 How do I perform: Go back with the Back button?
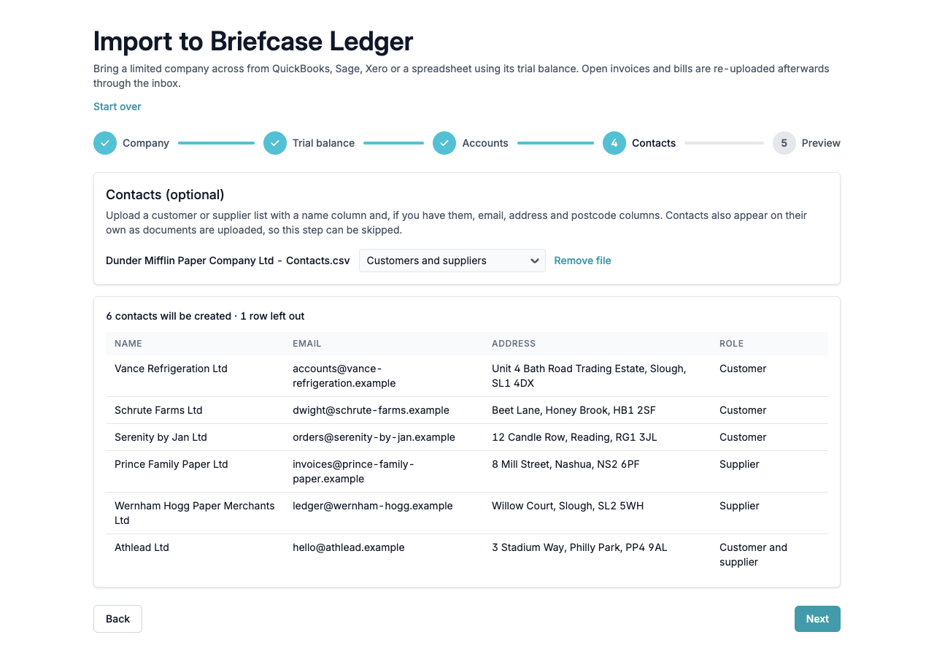coord(117,619)
